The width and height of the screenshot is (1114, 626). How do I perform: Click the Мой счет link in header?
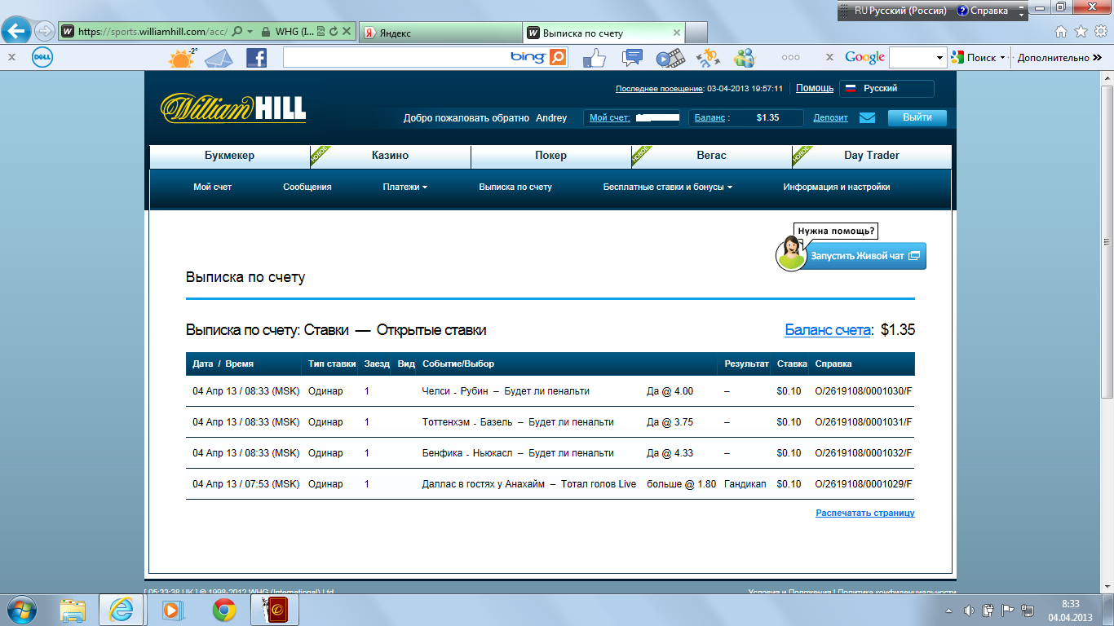(x=610, y=118)
